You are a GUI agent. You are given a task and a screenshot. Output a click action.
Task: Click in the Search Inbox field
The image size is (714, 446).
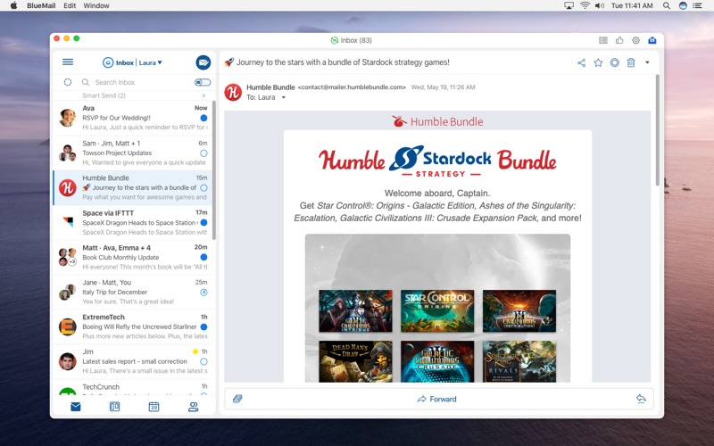(141, 82)
